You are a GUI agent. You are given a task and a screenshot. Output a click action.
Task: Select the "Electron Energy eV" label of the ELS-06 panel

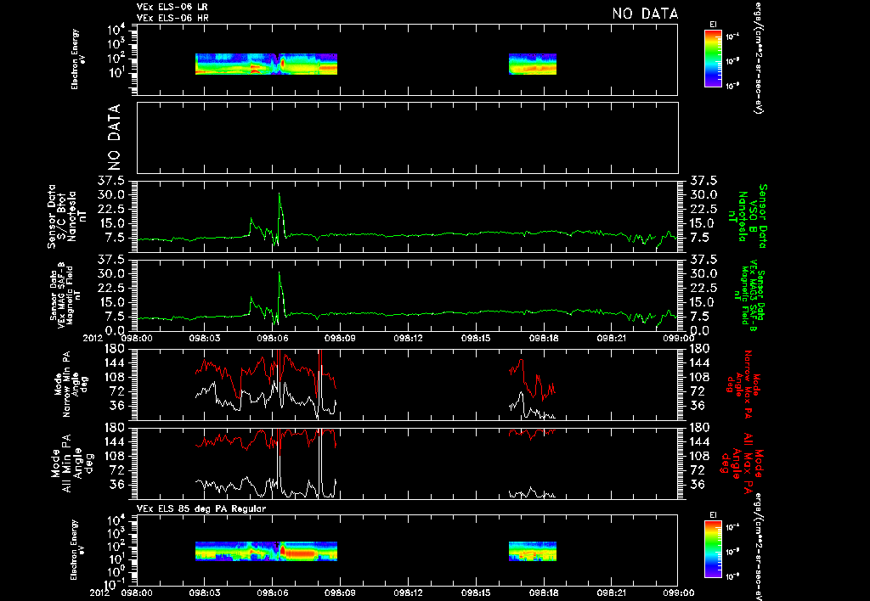78,59
